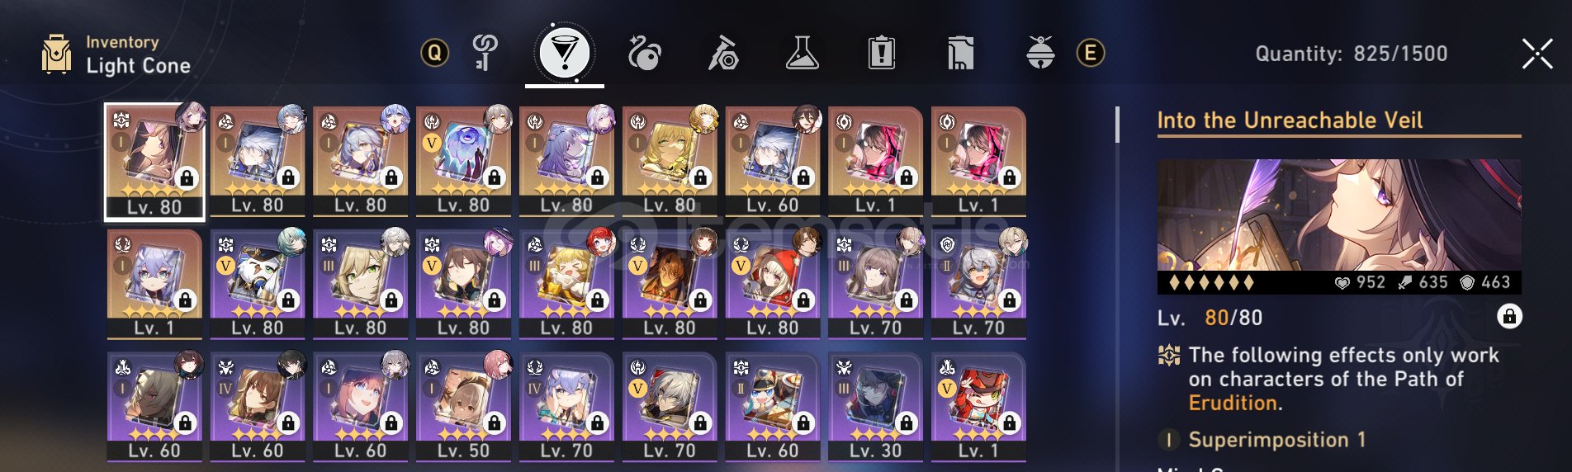This screenshot has height=472, width=1572.
Task: Close the inventory with the X
Action: pyautogui.click(x=1536, y=54)
